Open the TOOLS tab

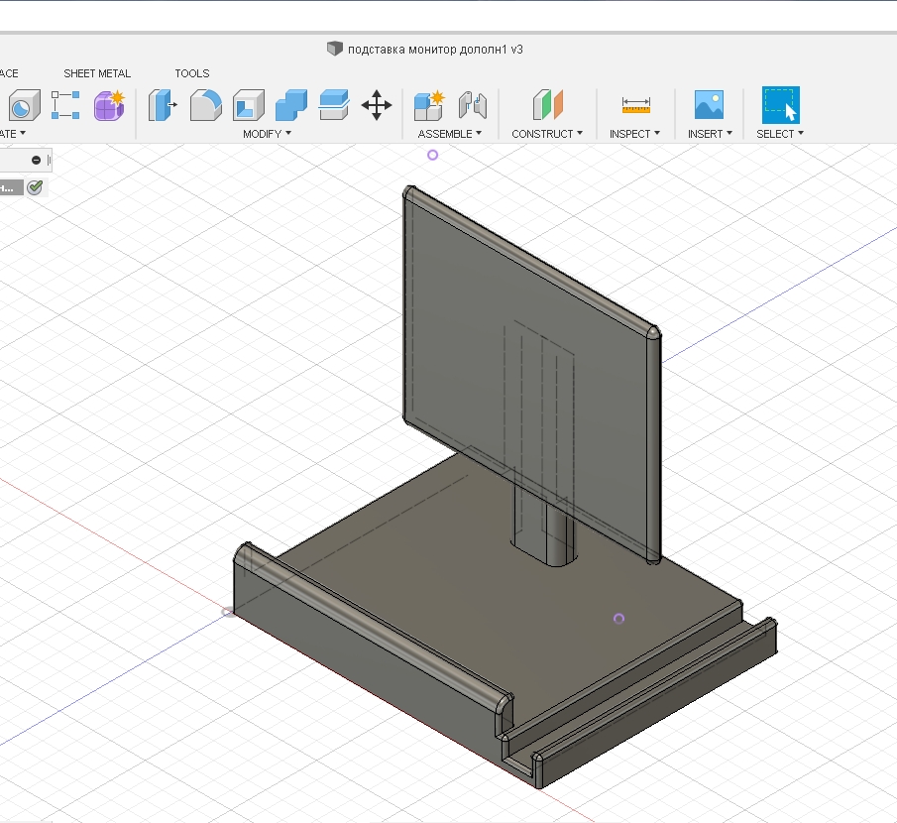click(192, 73)
